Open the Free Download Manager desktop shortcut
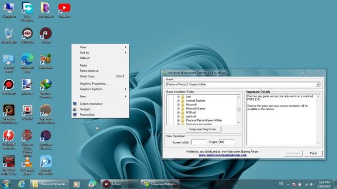This screenshot has height=189, width=337. coord(27,12)
